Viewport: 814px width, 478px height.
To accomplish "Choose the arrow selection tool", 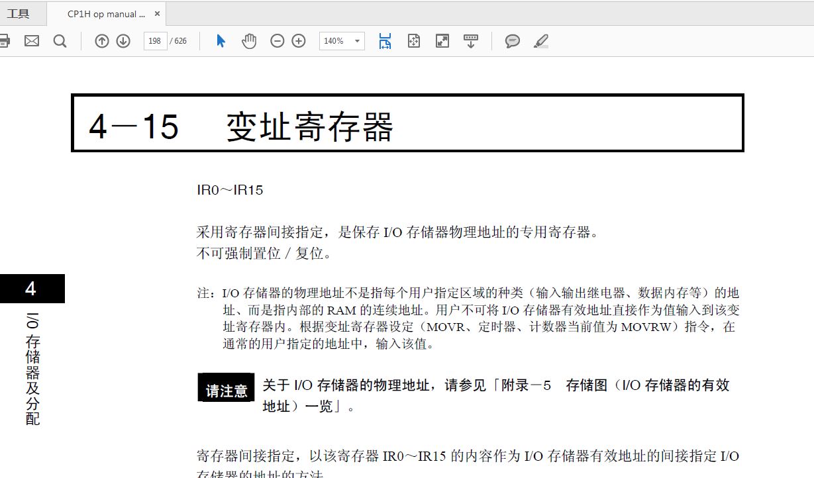I will tap(221, 41).
